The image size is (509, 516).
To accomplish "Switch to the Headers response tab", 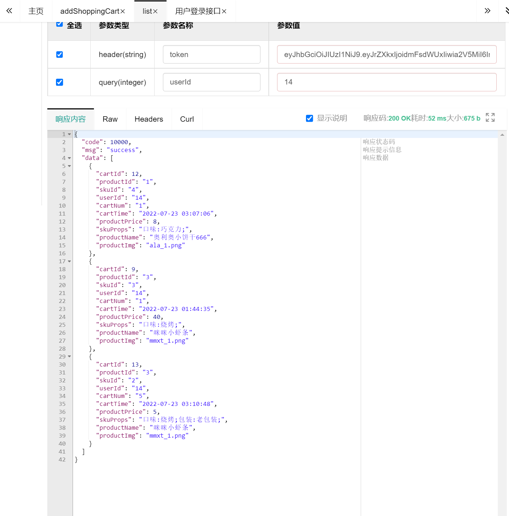I will [149, 119].
